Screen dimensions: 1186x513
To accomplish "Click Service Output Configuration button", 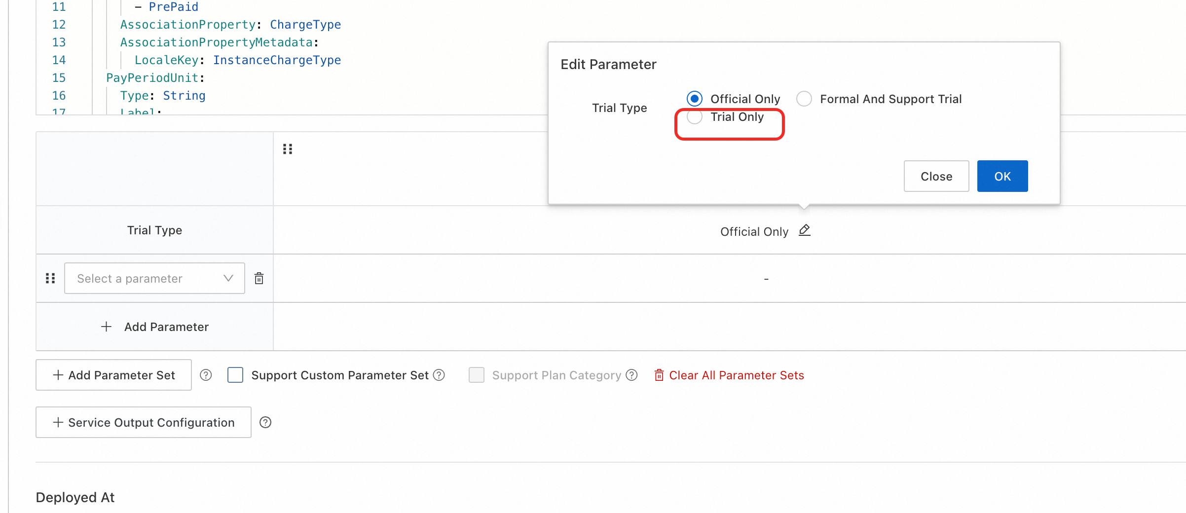I will (x=143, y=423).
